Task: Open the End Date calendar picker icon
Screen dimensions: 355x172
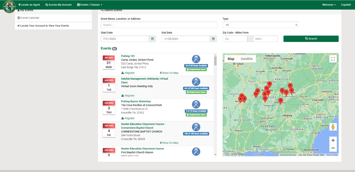Action: point(213,39)
